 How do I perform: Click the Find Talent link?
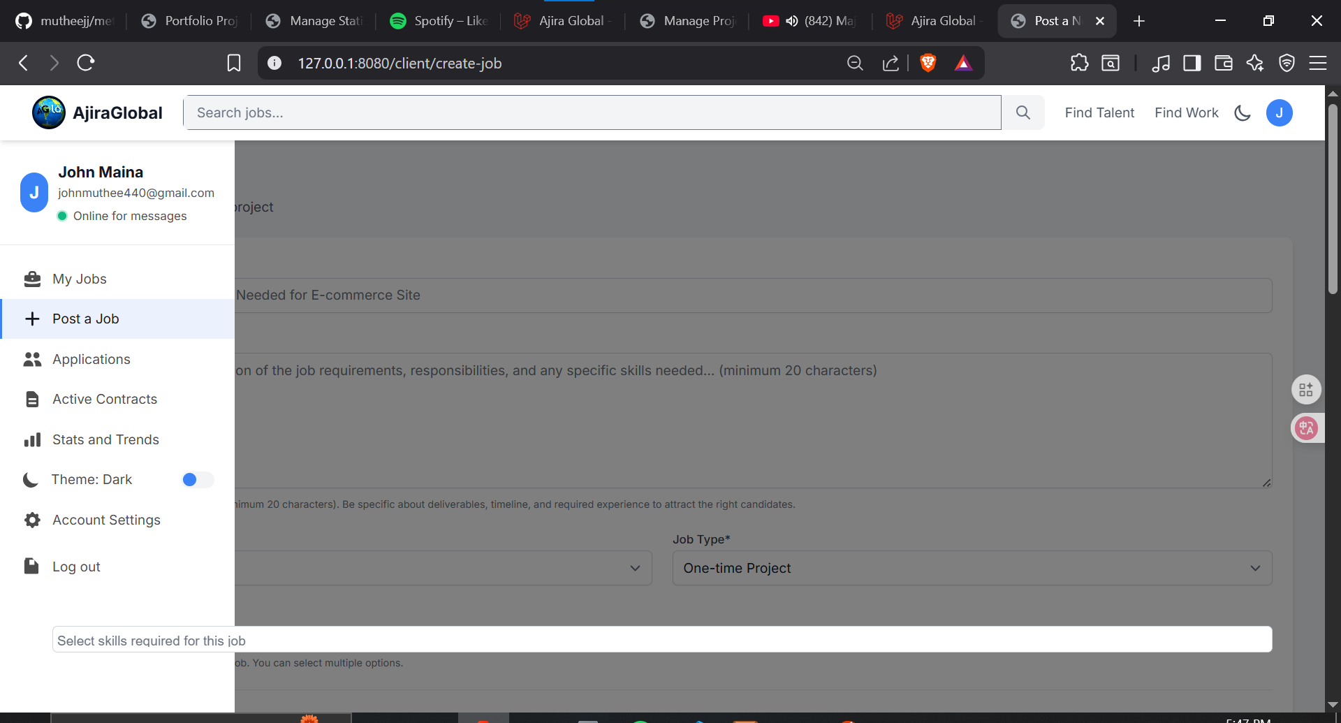1099,112
